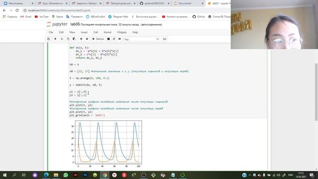Move selected cell up arrow
The width and height of the screenshot is (318, 179).
tap(81, 39)
